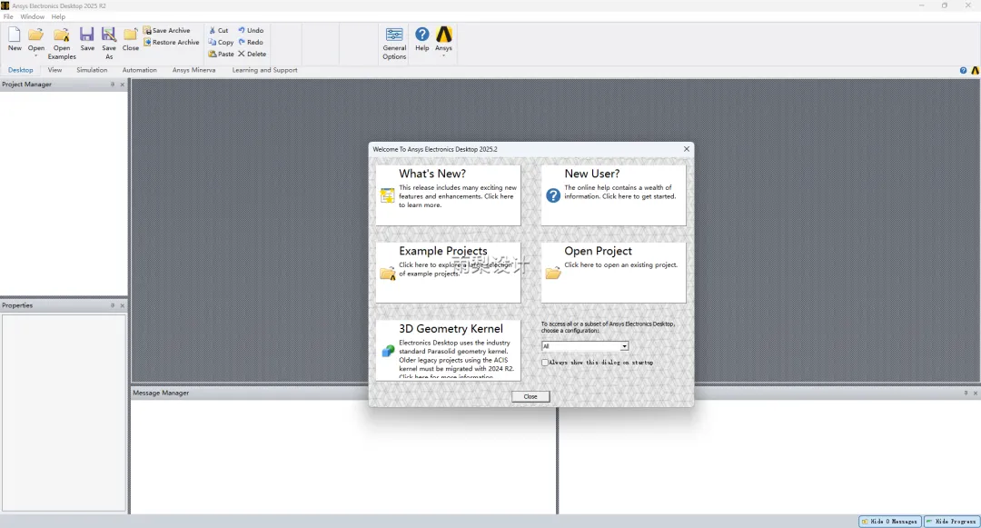
Task: Click the Redo button
Action: [251, 42]
